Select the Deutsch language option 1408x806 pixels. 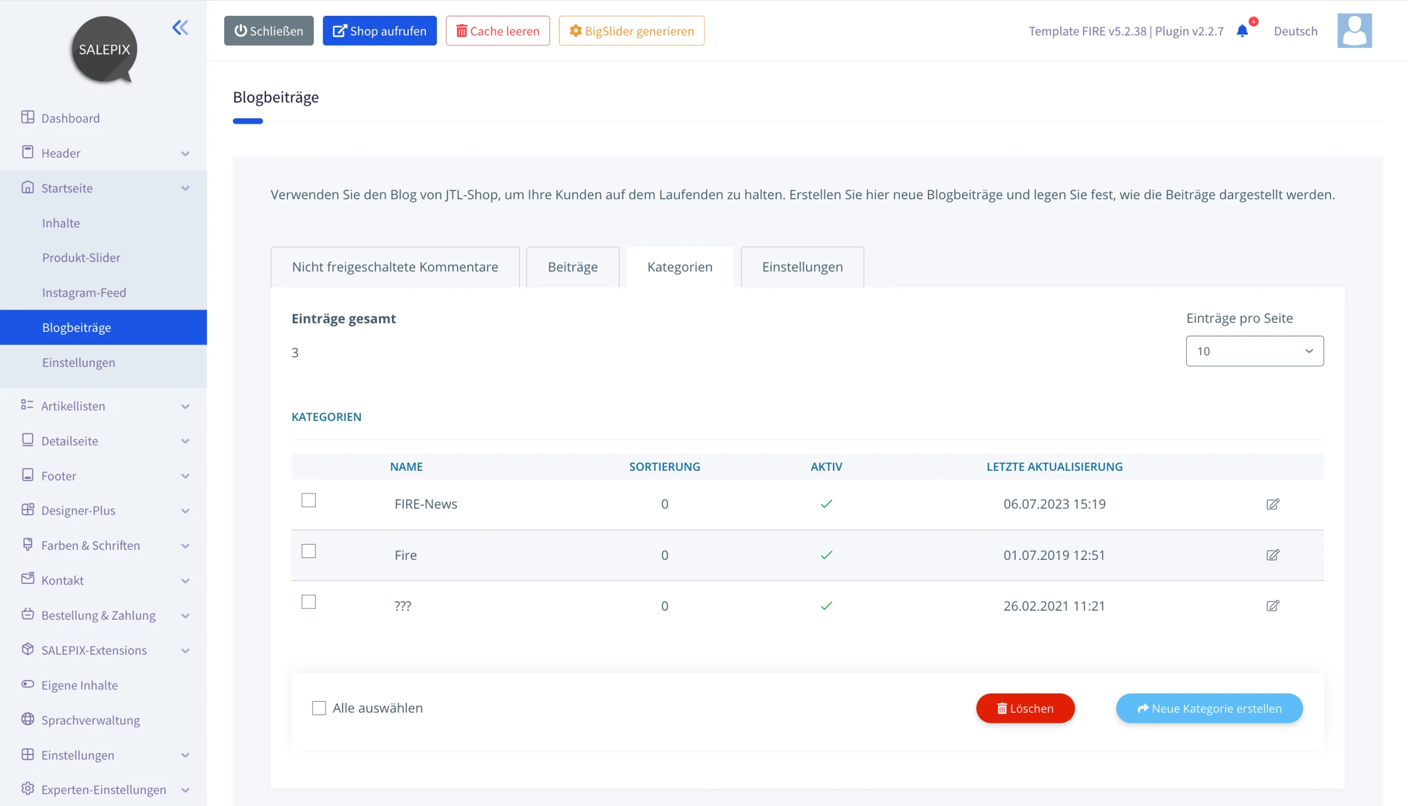click(x=1295, y=31)
